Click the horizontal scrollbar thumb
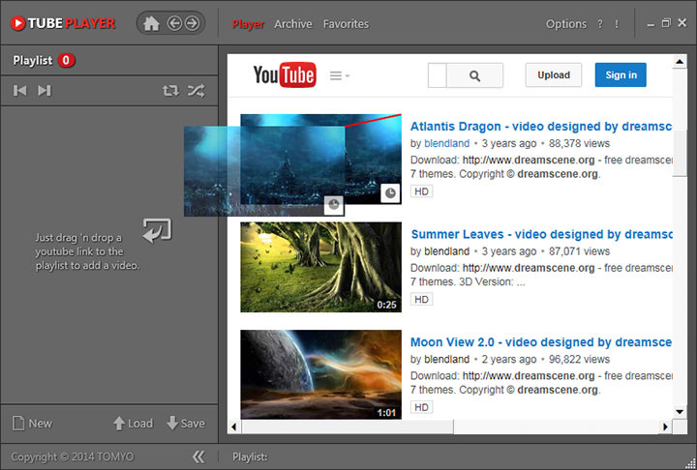 (348, 426)
